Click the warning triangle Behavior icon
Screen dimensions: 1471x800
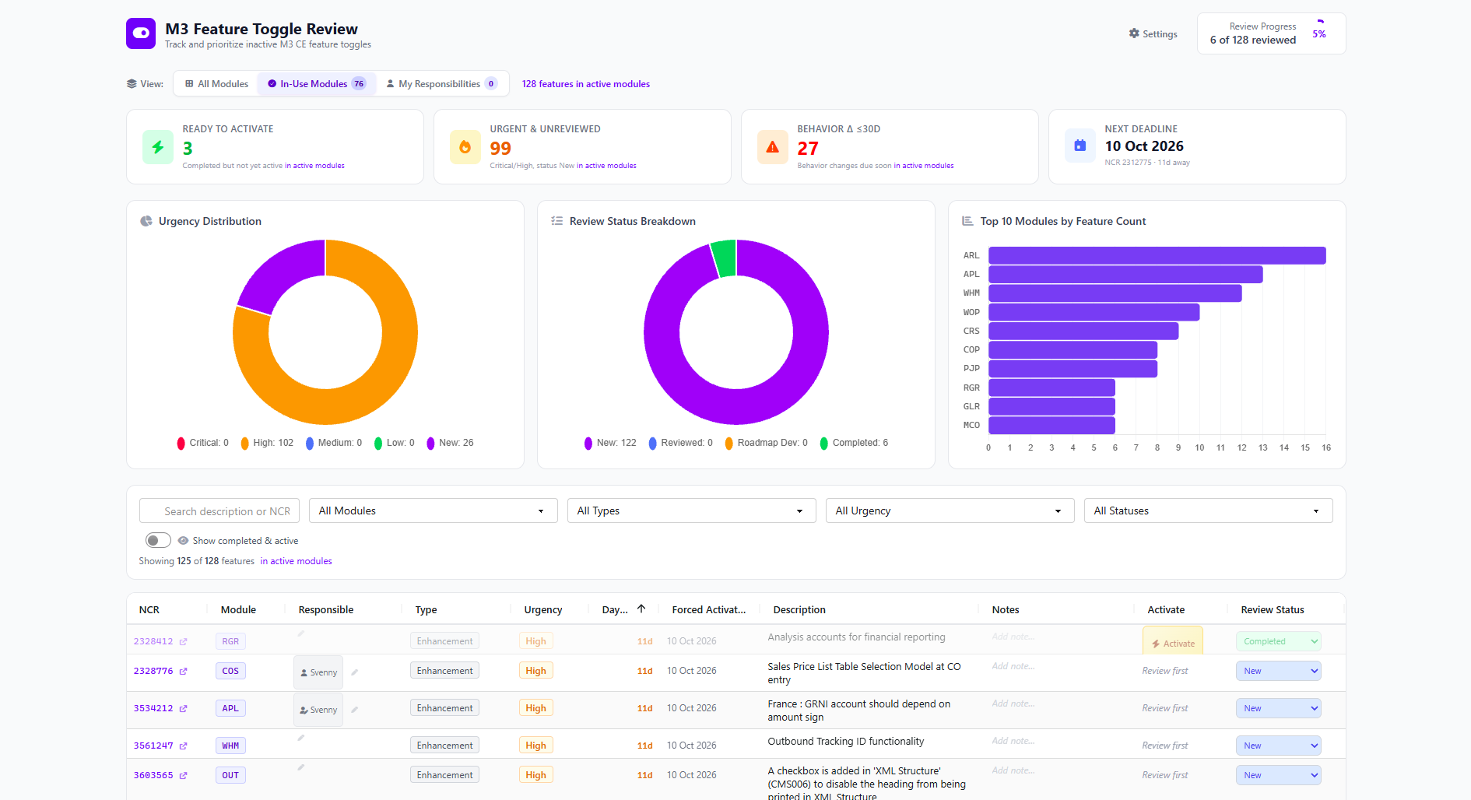(773, 147)
